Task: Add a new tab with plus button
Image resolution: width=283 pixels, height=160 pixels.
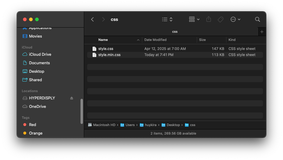Action: 262,32
